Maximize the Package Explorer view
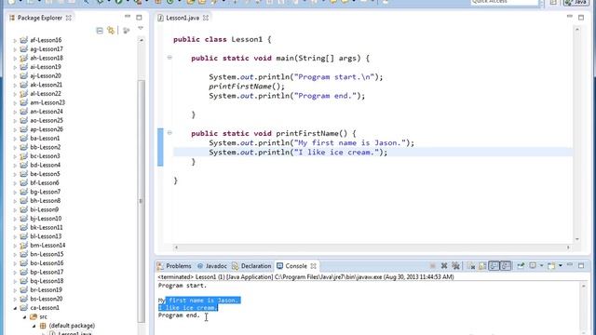The image size is (596, 335). pyautogui.click(x=139, y=18)
